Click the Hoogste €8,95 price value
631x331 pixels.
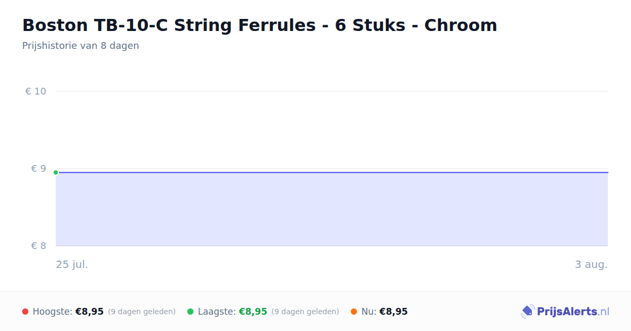coord(89,312)
